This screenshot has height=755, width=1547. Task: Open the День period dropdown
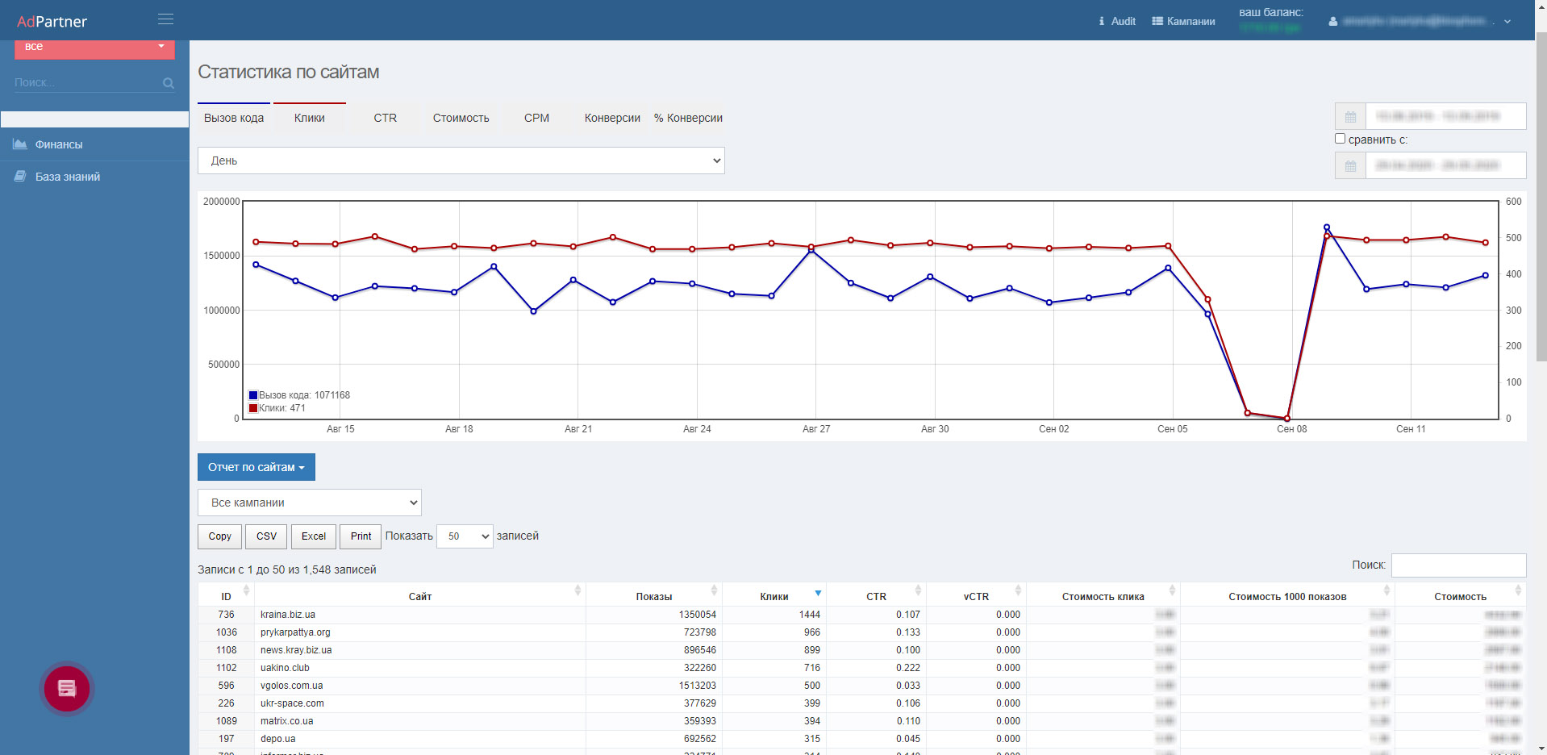461,161
